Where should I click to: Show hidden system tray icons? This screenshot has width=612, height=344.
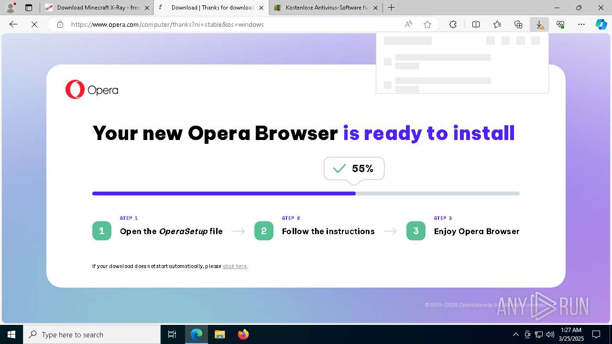[x=515, y=334]
